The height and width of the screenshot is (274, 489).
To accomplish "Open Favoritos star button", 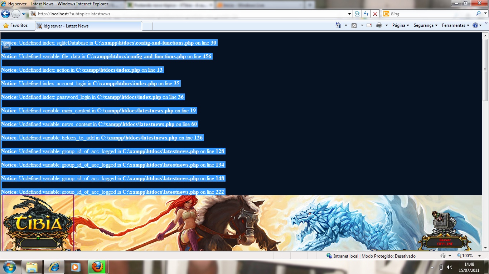I will click(15, 25).
